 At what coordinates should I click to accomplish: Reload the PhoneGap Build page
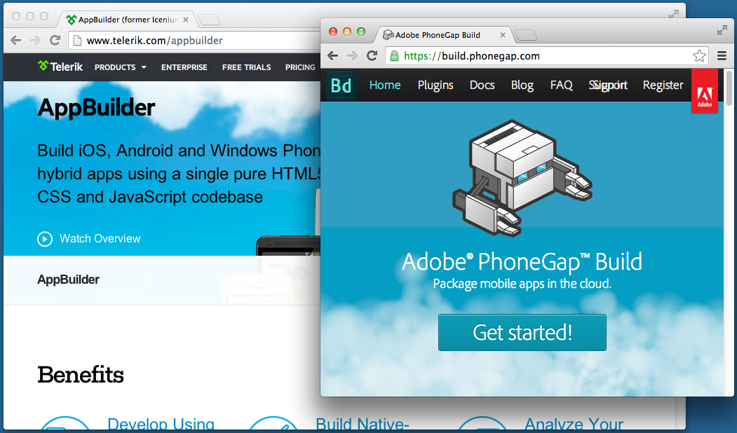click(372, 56)
